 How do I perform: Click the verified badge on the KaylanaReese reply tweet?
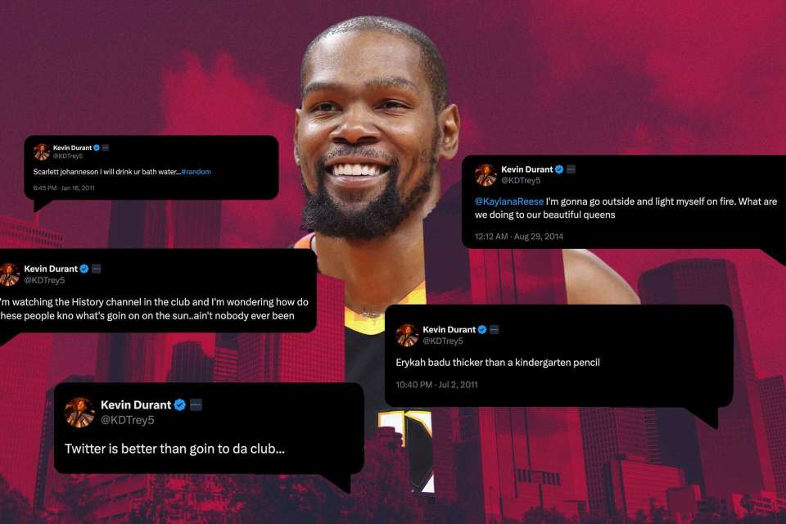click(x=559, y=169)
